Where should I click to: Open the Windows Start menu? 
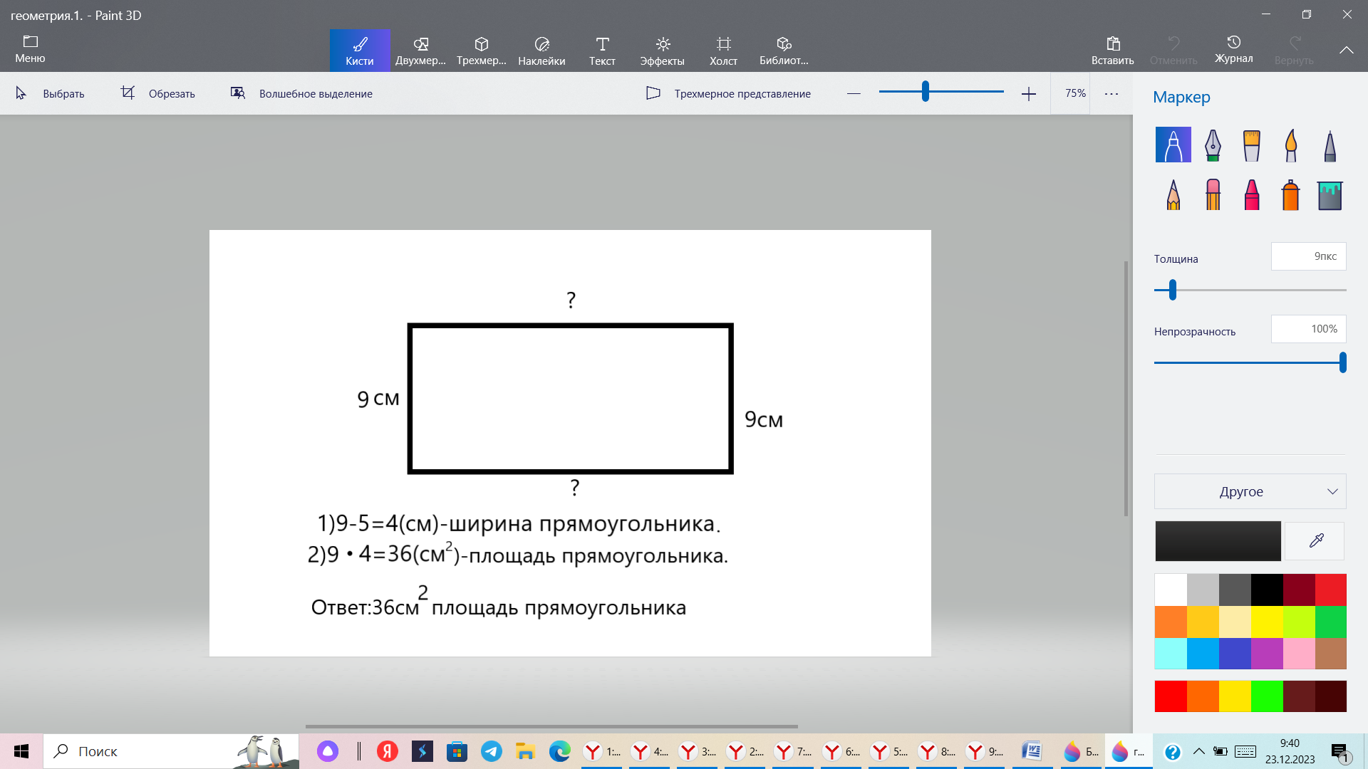(21, 751)
